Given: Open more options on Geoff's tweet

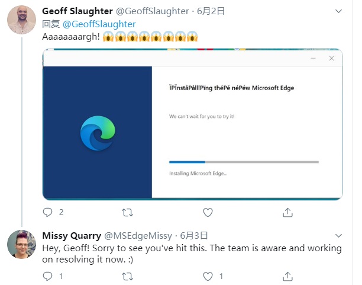Looking at the screenshot, I should point(338,11).
